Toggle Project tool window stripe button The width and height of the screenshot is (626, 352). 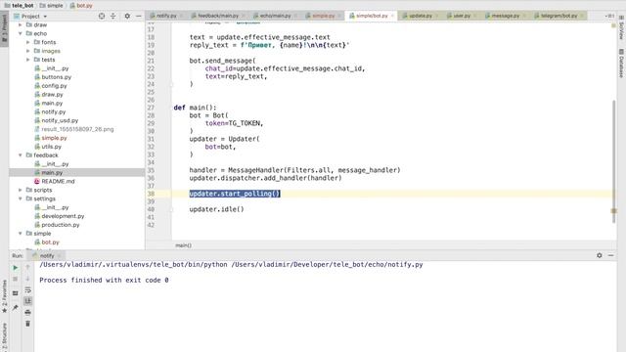(x=4, y=29)
